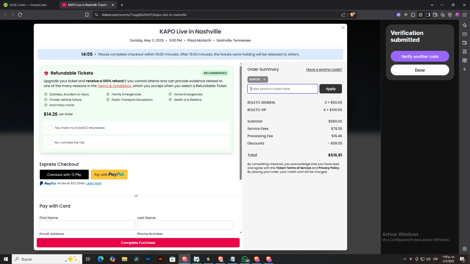Open Brave Talk camera icon in sidebar
This screenshot has width=470, height=264.
pyautogui.click(x=465, y=34)
